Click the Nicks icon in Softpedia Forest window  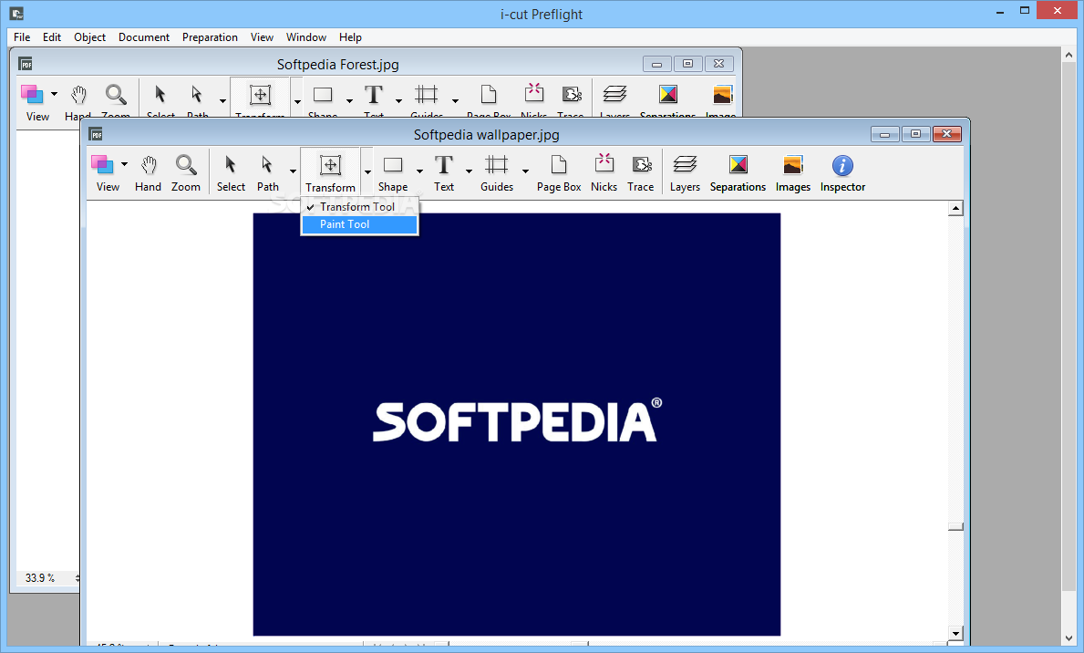[x=533, y=93]
